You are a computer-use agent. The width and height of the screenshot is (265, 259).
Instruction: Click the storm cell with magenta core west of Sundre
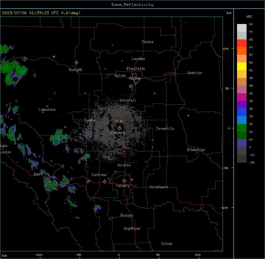pyautogui.click(x=59, y=137)
